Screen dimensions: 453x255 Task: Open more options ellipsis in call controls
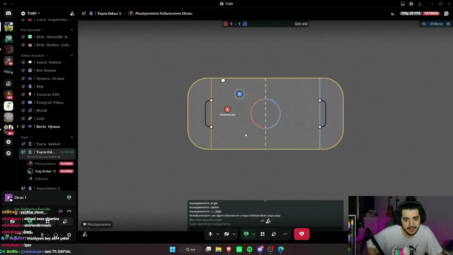[x=285, y=234]
